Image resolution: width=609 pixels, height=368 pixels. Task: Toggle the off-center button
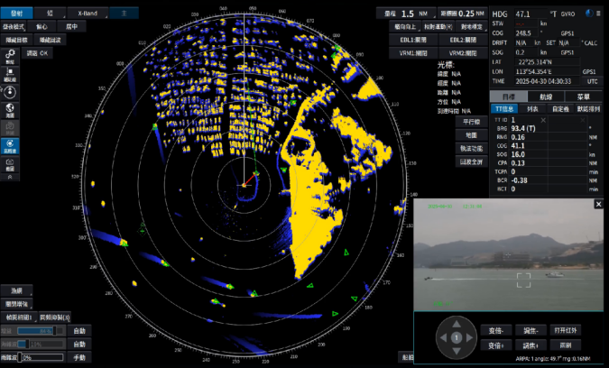[42, 27]
